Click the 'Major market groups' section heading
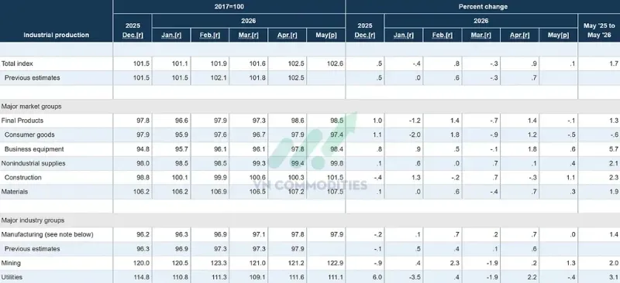The image size is (620, 283). pyautogui.click(x=31, y=107)
